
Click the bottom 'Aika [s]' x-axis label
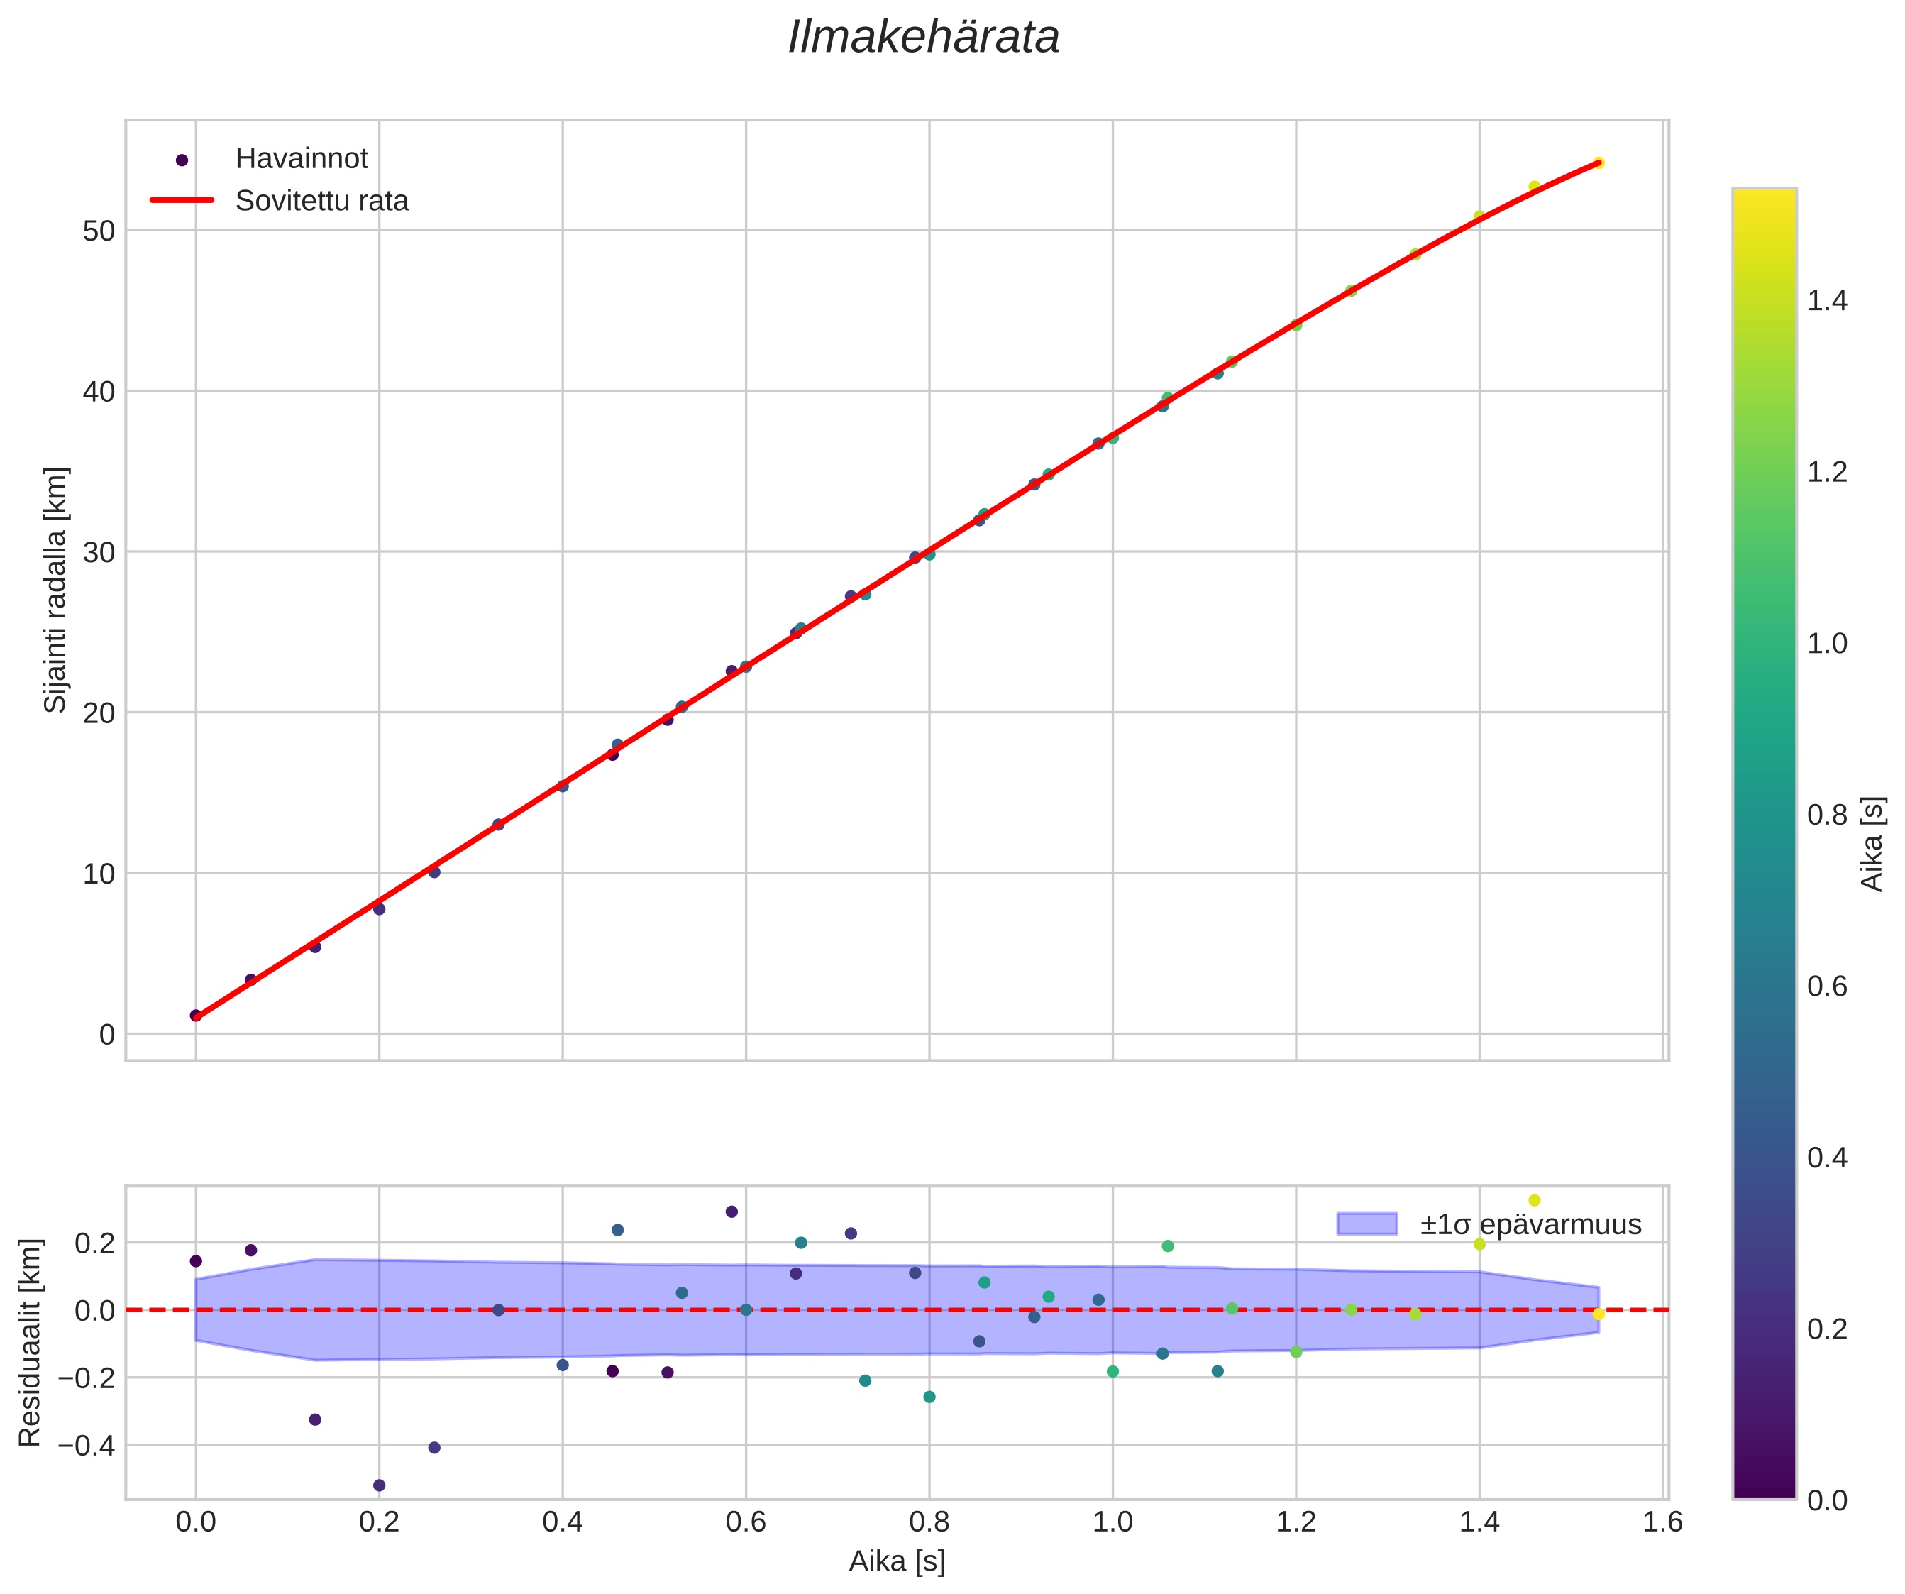click(896, 1561)
